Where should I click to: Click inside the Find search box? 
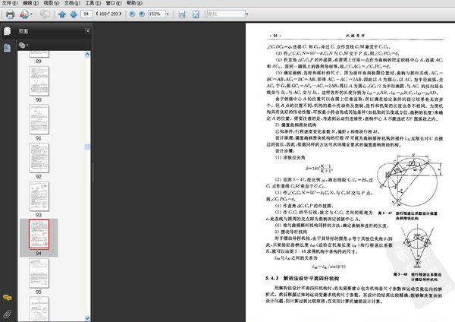226,14
